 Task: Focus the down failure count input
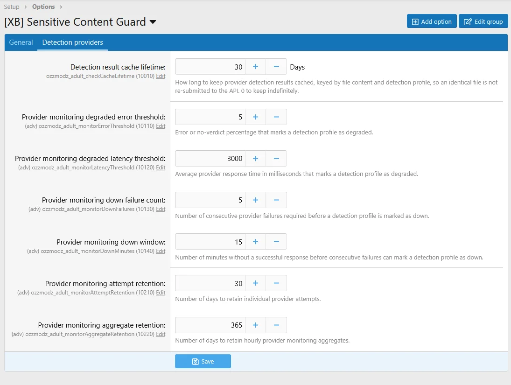click(x=210, y=200)
